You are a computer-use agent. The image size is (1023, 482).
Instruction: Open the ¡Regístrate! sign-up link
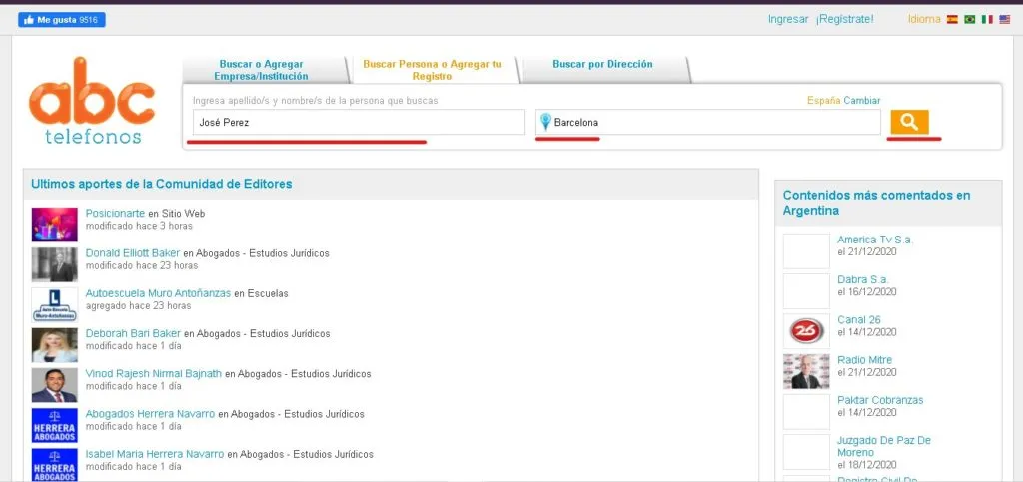(x=844, y=19)
